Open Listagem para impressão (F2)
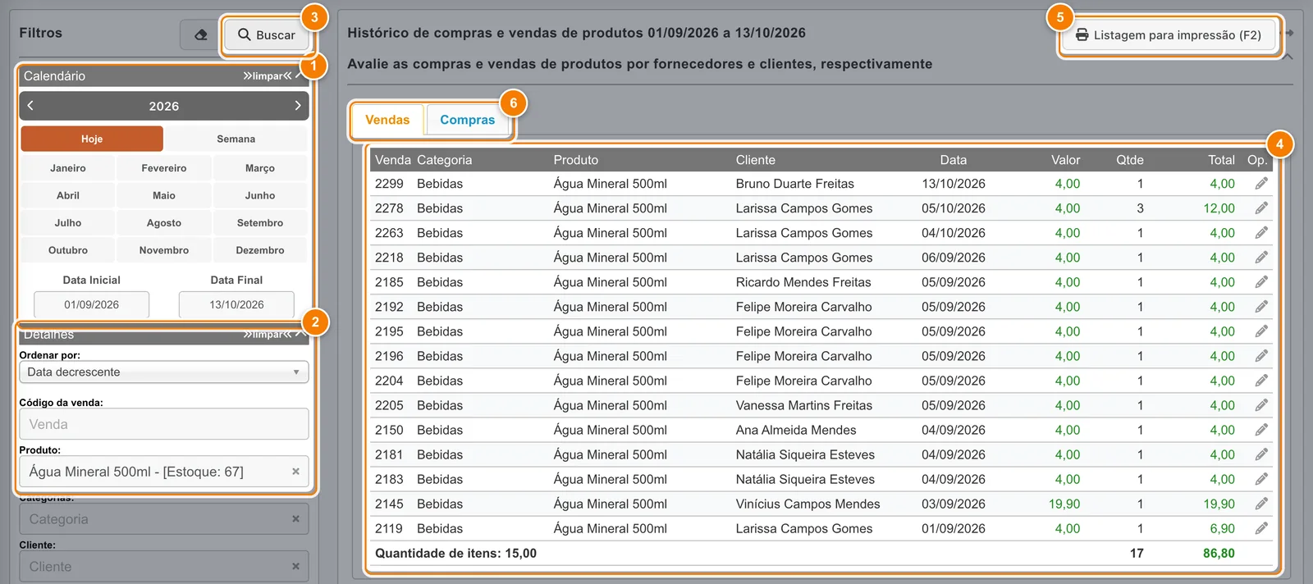This screenshot has width=1313, height=584. [1169, 35]
